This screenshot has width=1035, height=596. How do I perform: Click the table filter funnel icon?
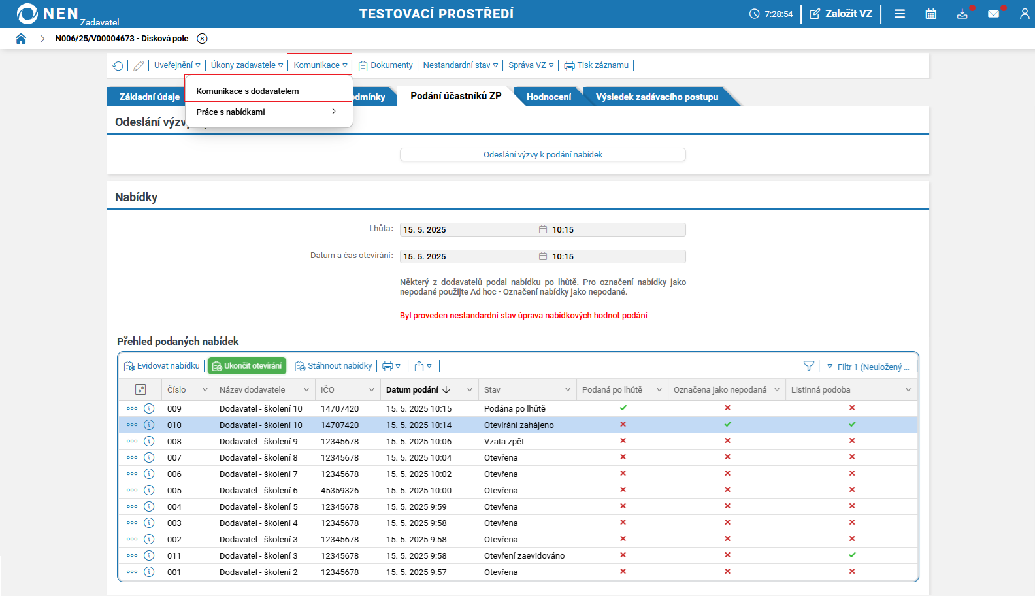click(x=809, y=366)
